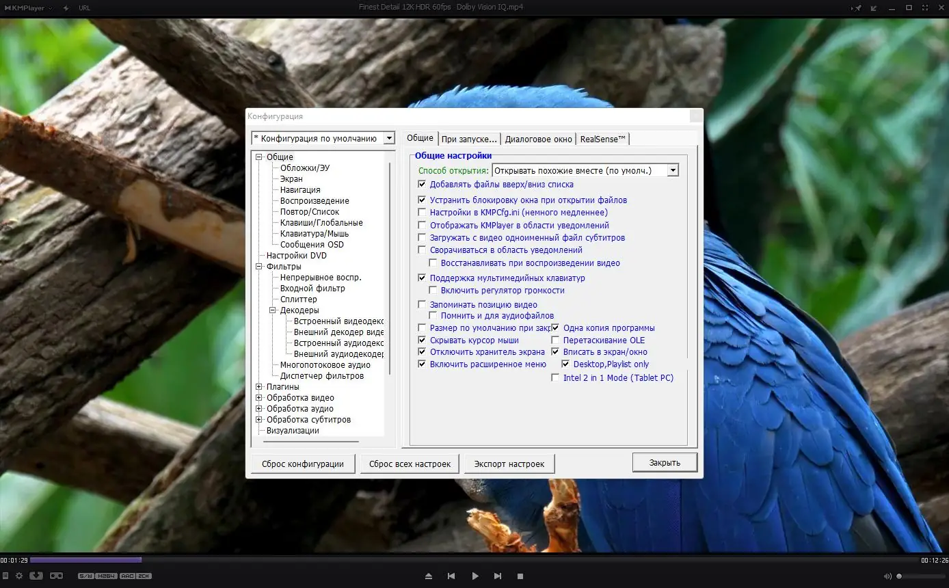Click the AAC audio codec indicator
Viewport: 949px width, 588px height.
tap(127, 576)
